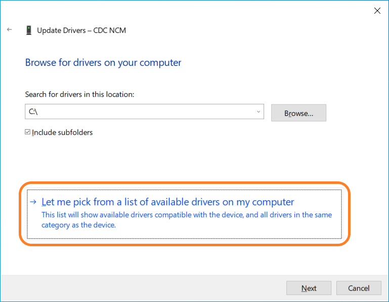The height and width of the screenshot is (302, 389).
Task: Click the 'Browse for drivers on your computer' heading
Action: click(x=103, y=63)
